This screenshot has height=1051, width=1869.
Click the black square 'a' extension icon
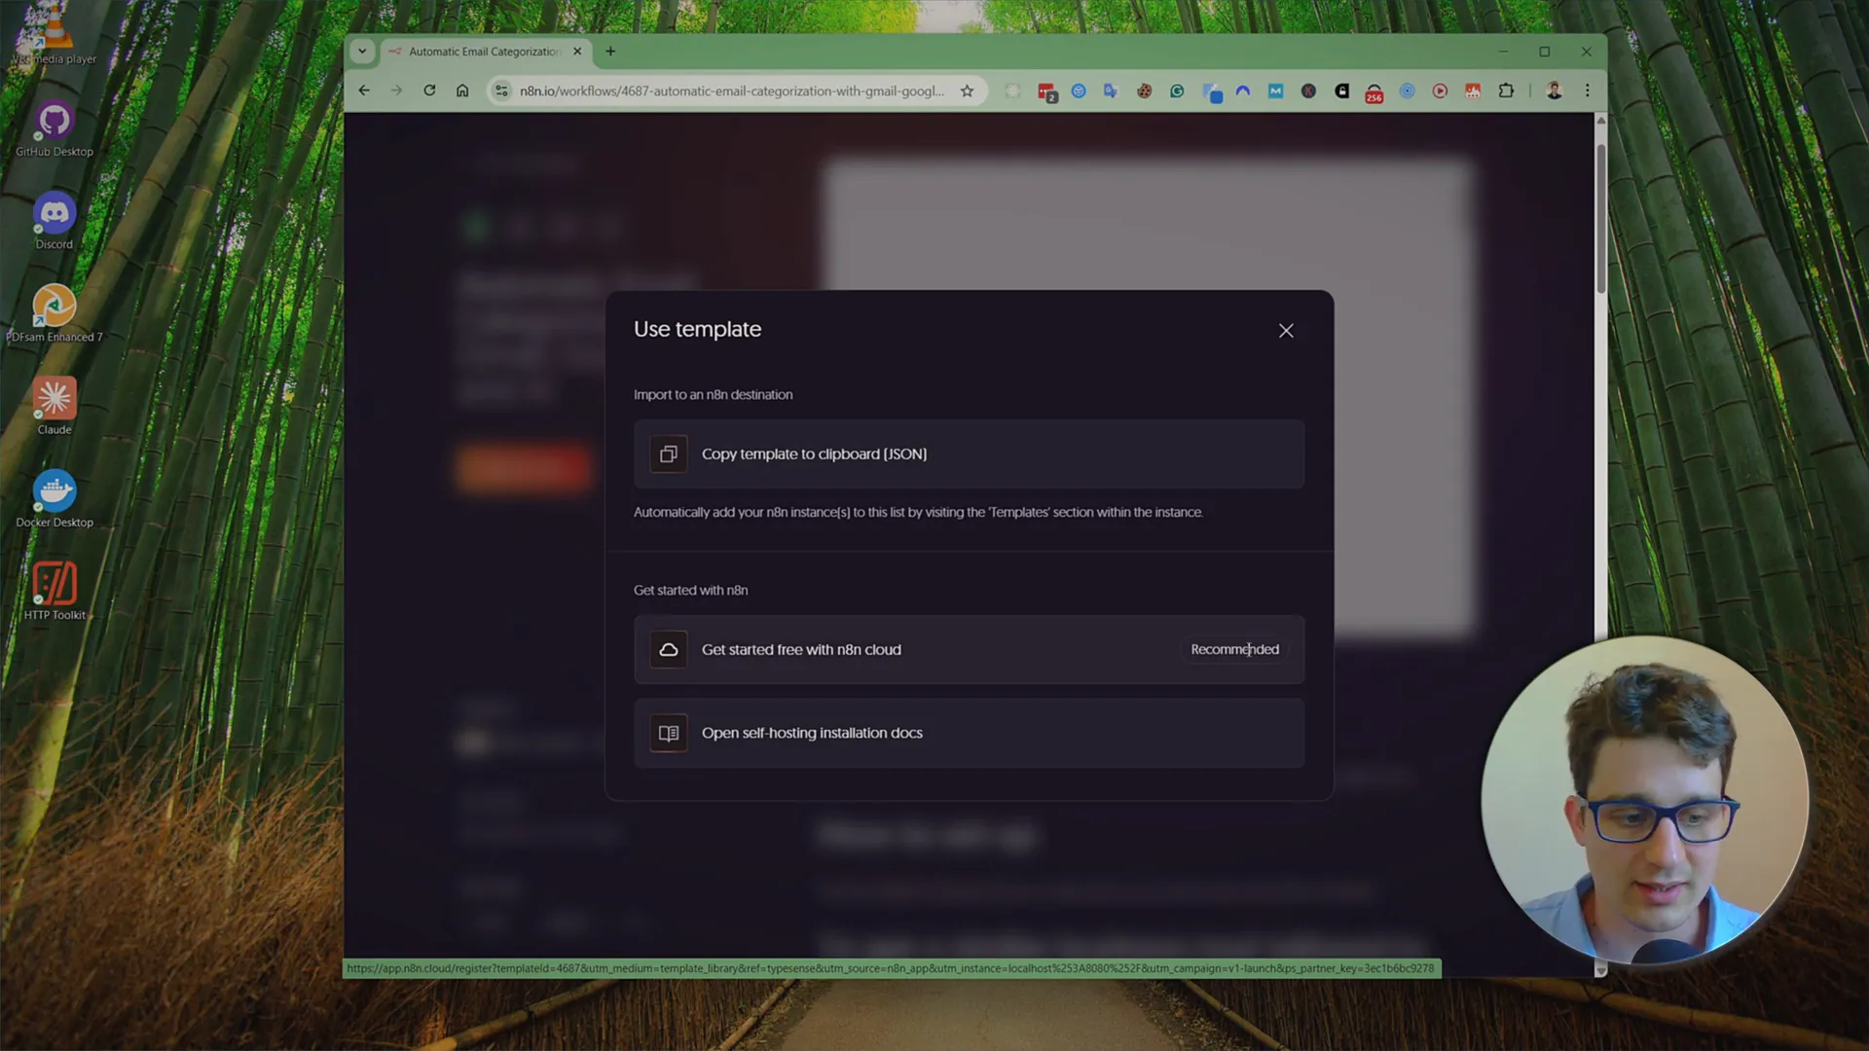1341,91
